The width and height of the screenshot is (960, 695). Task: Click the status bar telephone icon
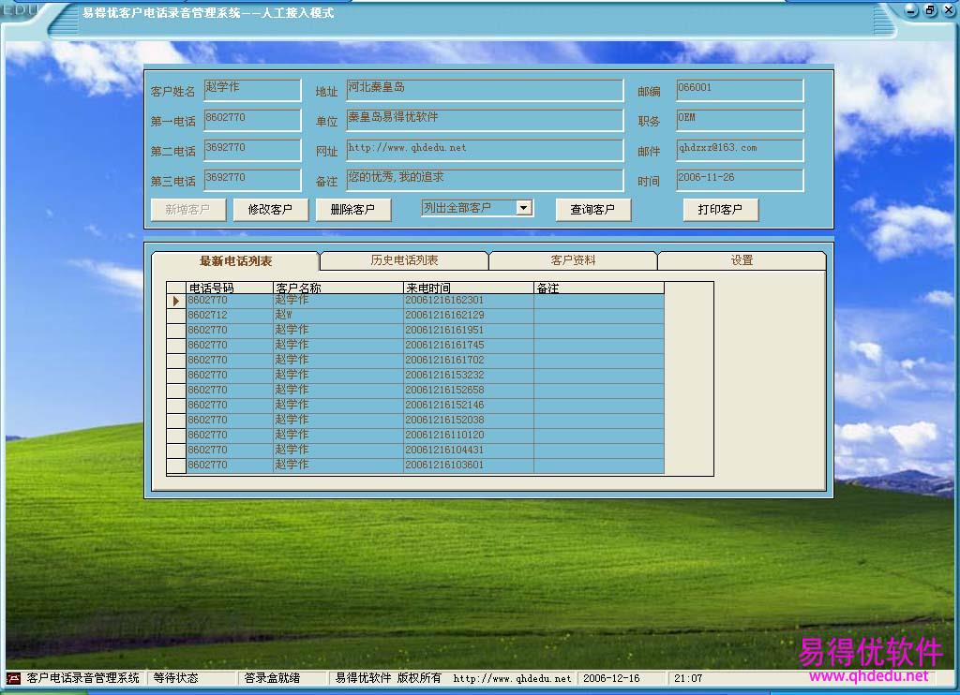pyautogui.click(x=13, y=678)
